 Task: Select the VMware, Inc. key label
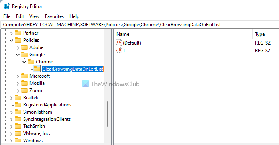pyautogui.click(x=37, y=133)
